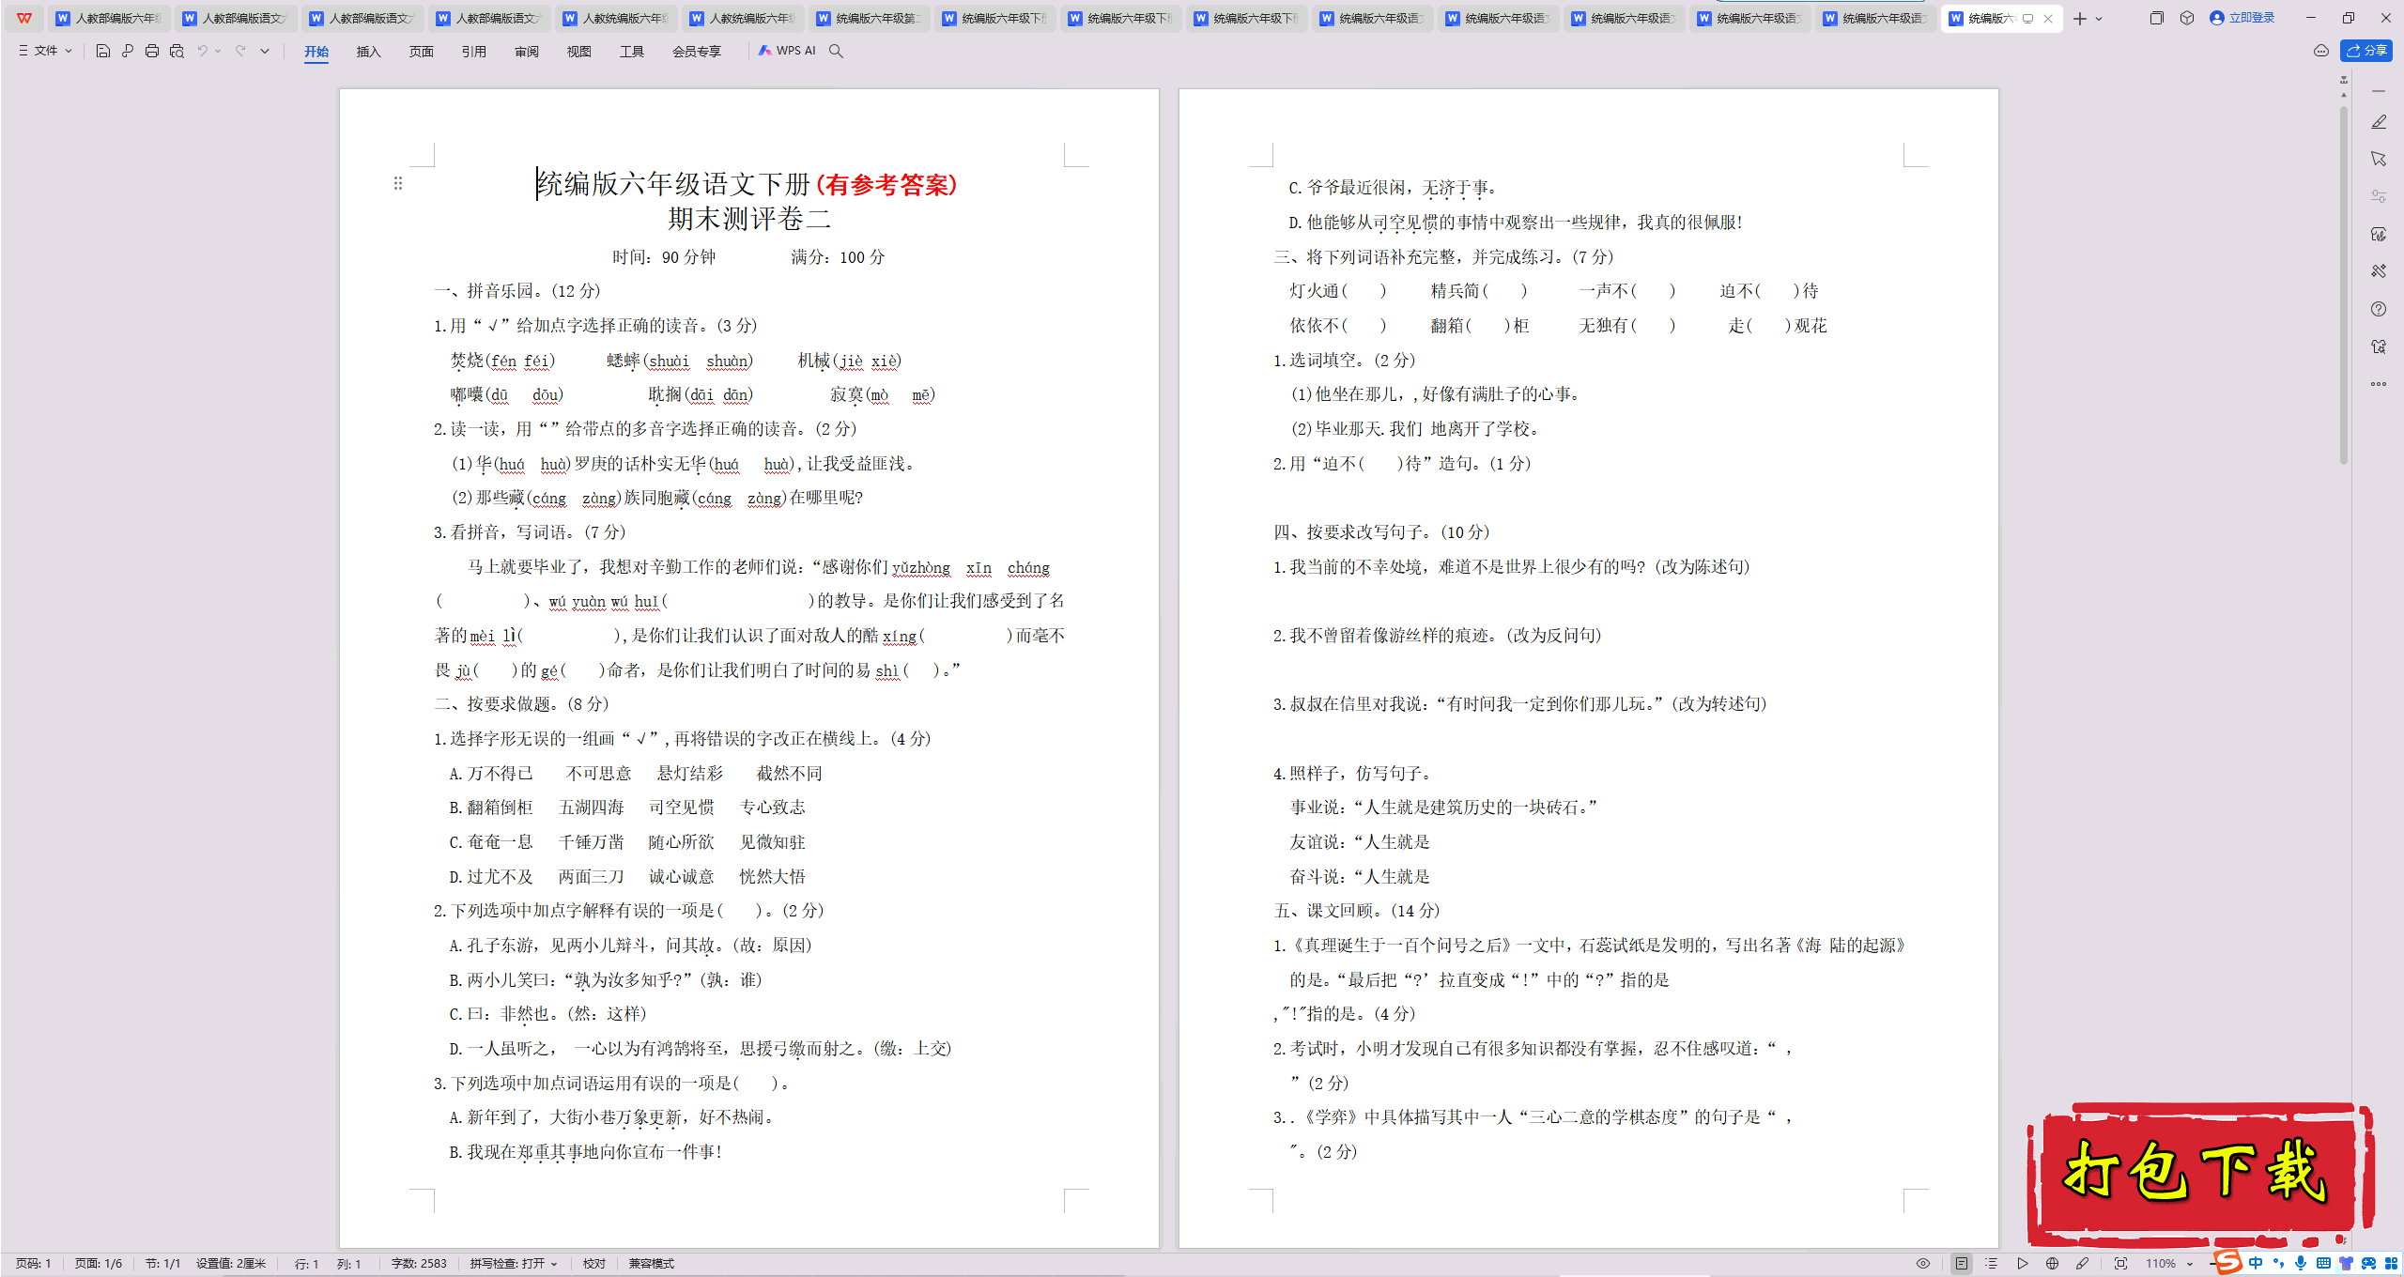
Task: Open the 文件 menu dropdown
Action: (45, 51)
